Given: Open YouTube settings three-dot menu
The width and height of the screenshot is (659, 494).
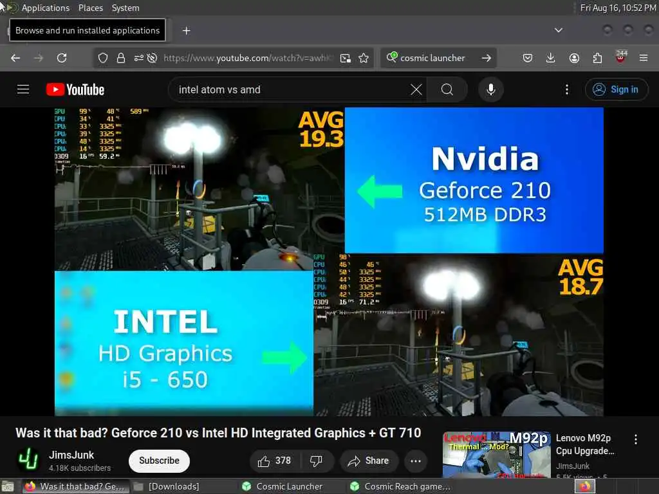Looking at the screenshot, I should coord(567,89).
